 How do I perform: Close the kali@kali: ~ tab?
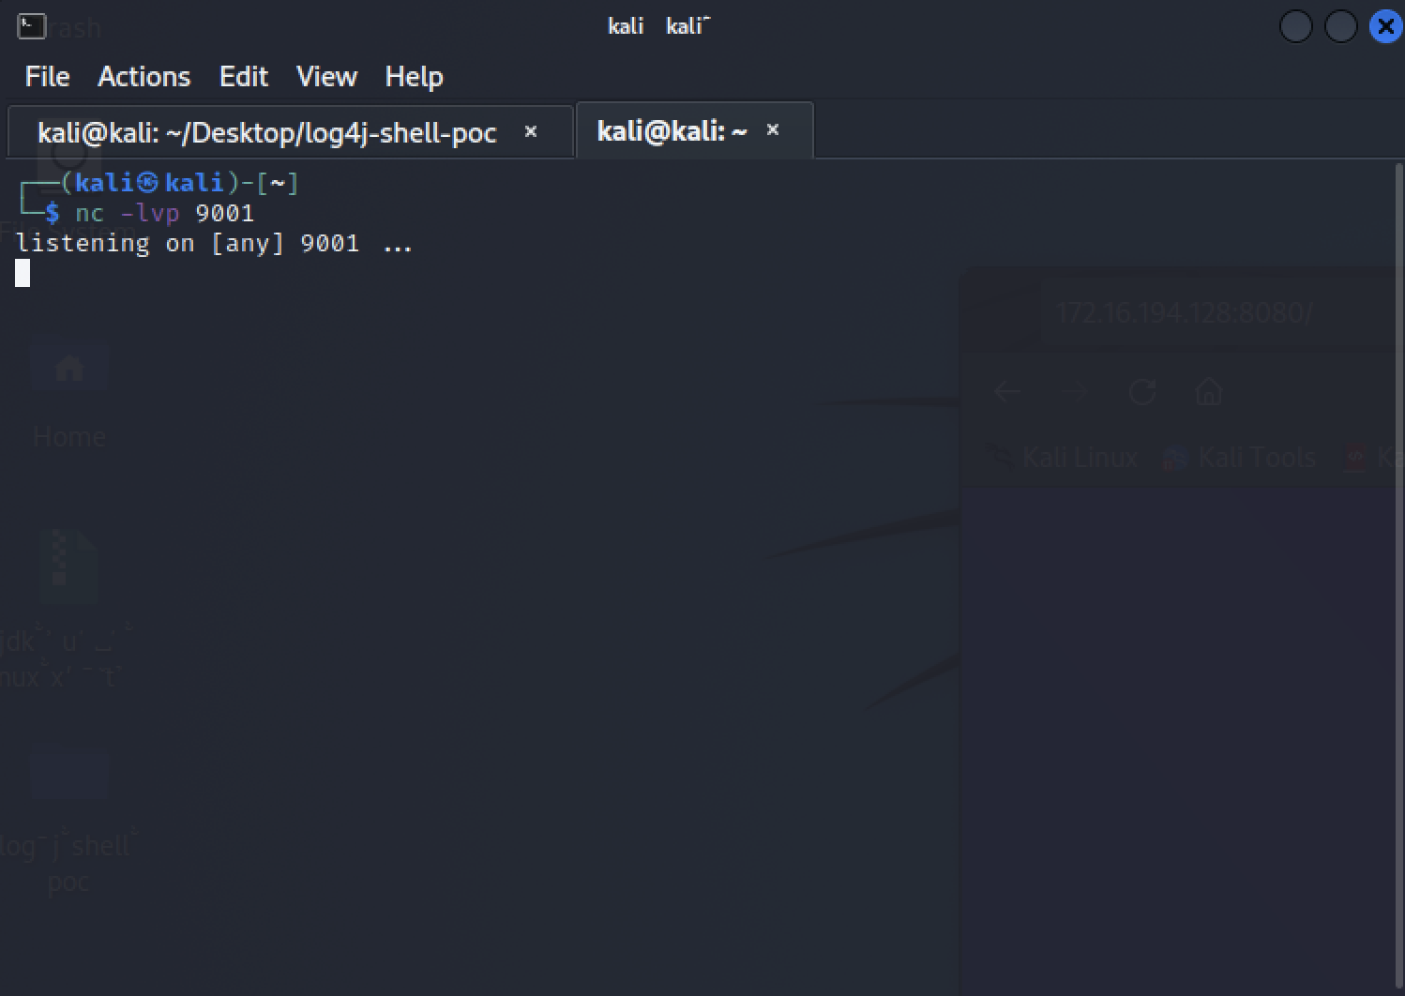pyautogui.click(x=773, y=129)
